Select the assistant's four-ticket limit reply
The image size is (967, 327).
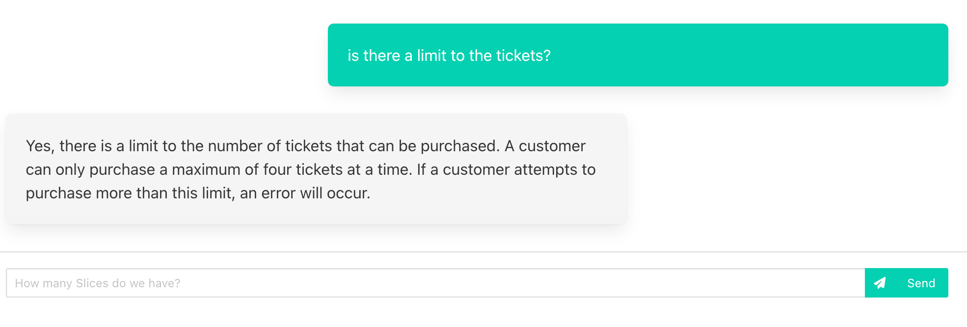(314, 169)
